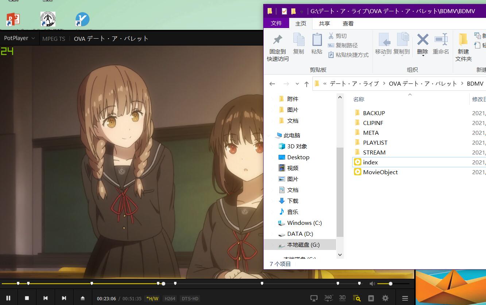This screenshot has width=486, height=305.
Task: Select DATA (D:) drive in tree
Action: [300, 234]
